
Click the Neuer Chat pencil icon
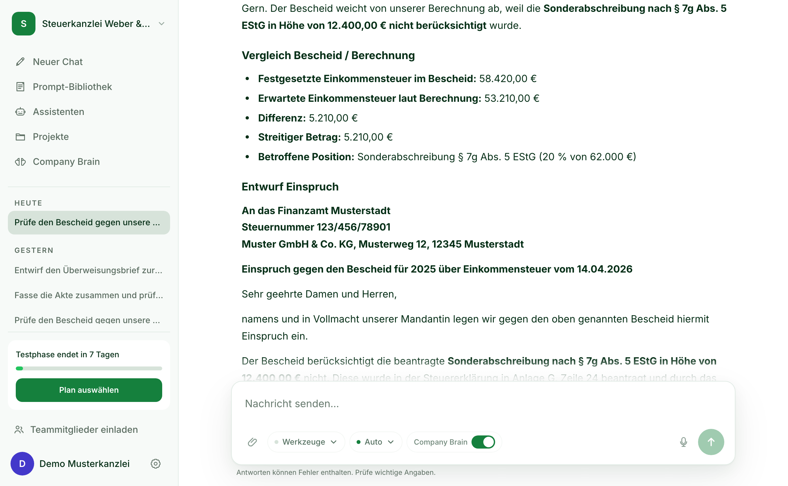pyautogui.click(x=20, y=62)
